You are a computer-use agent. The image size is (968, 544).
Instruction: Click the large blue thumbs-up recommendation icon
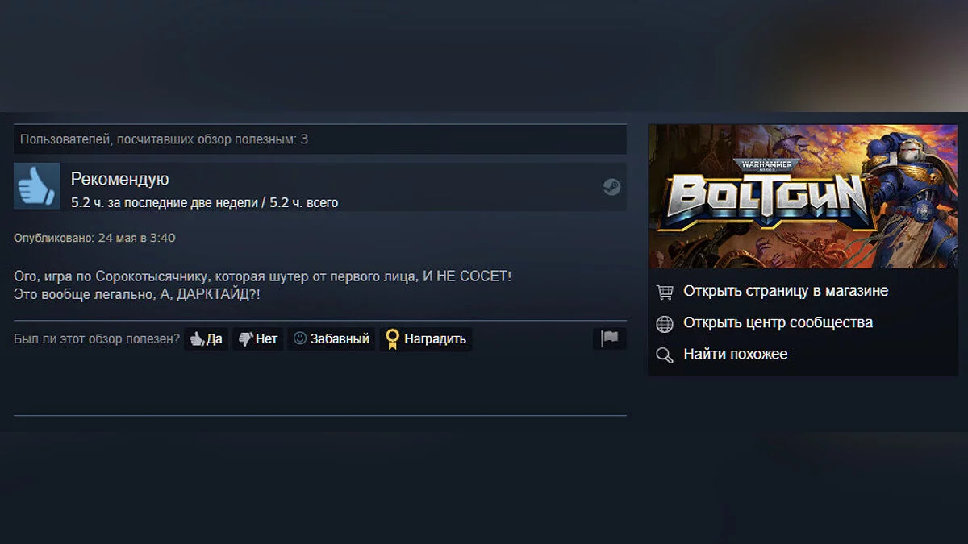[x=37, y=186]
